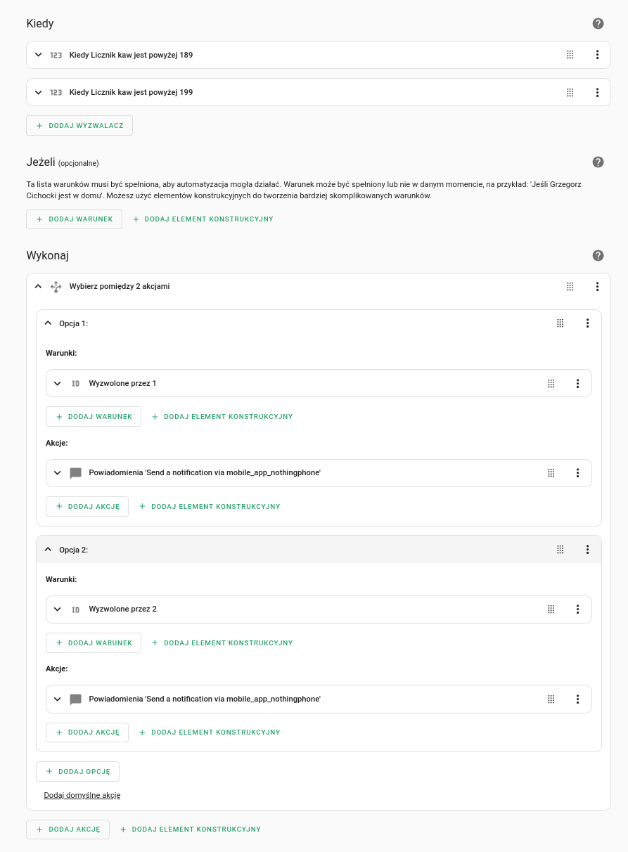The height and width of the screenshot is (852, 628).
Task: Click 'Dodaj domyślne akcje' link
Action: 82,796
